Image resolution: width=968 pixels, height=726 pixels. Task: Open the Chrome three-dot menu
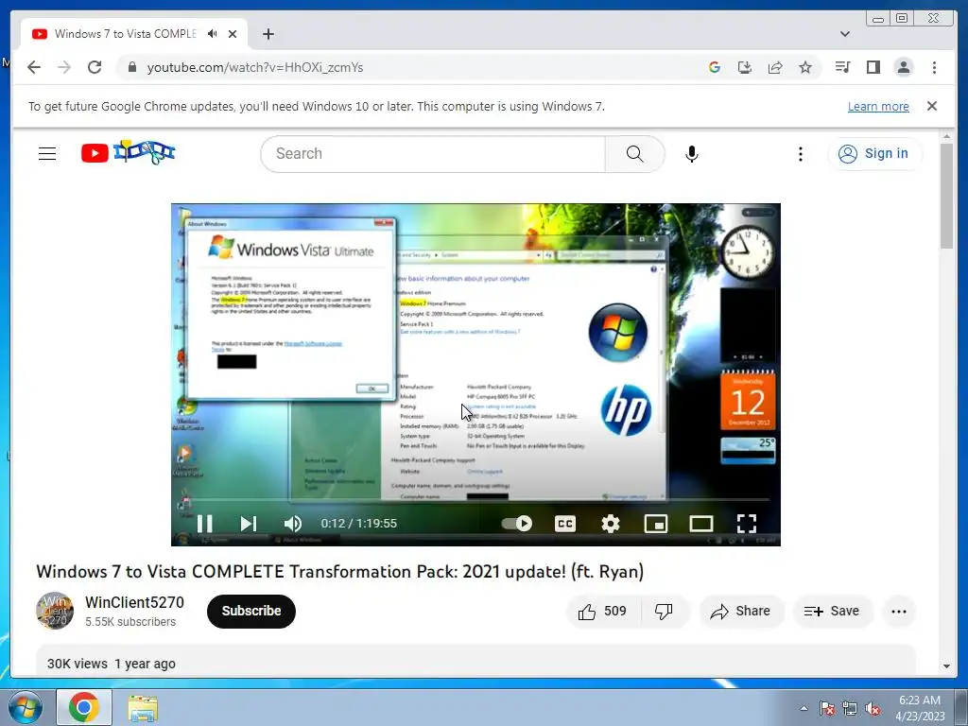pos(934,67)
